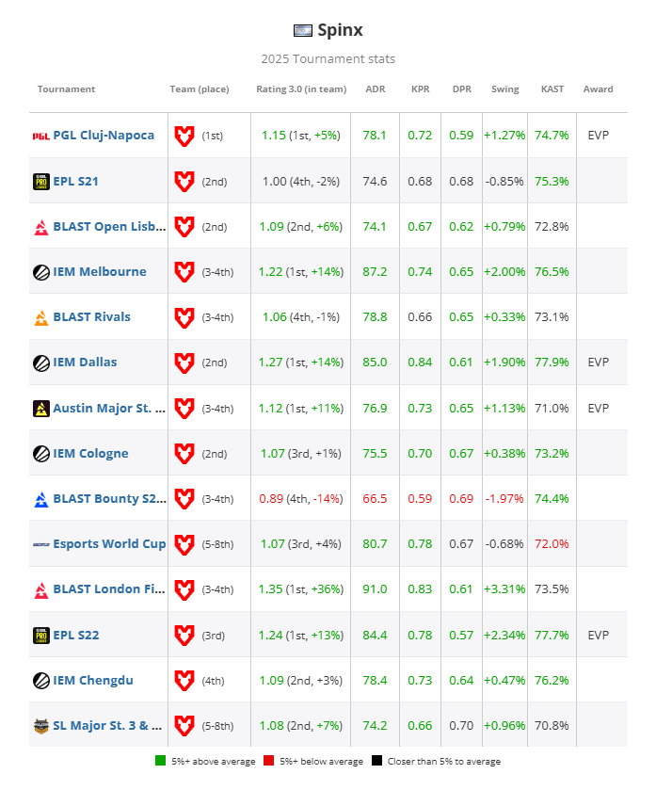Click the green above average legend swatch
This screenshot has width=656, height=790.
160,761
